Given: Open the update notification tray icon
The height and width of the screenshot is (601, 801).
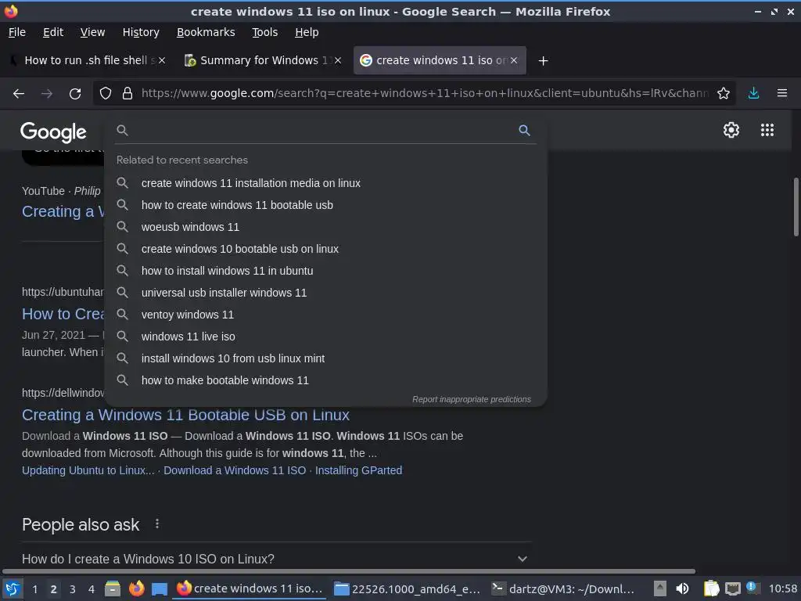Looking at the screenshot, I should pyautogui.click(x=752, y=588).
